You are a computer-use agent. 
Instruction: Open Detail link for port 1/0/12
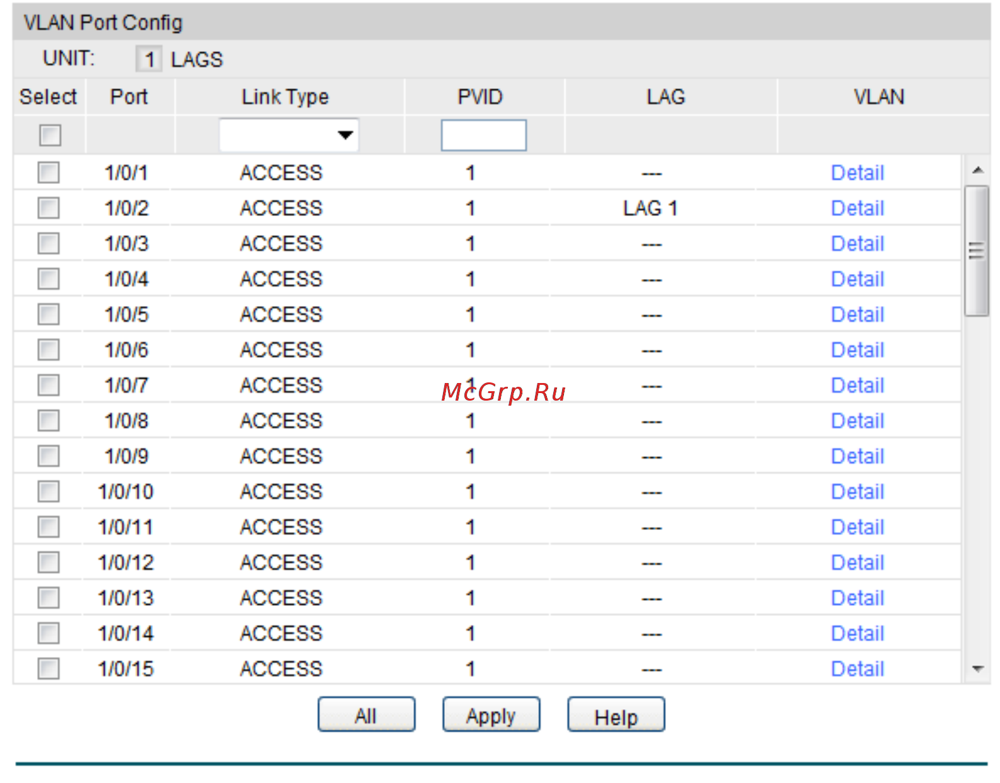pyautogui.click(x=858, y=562)
